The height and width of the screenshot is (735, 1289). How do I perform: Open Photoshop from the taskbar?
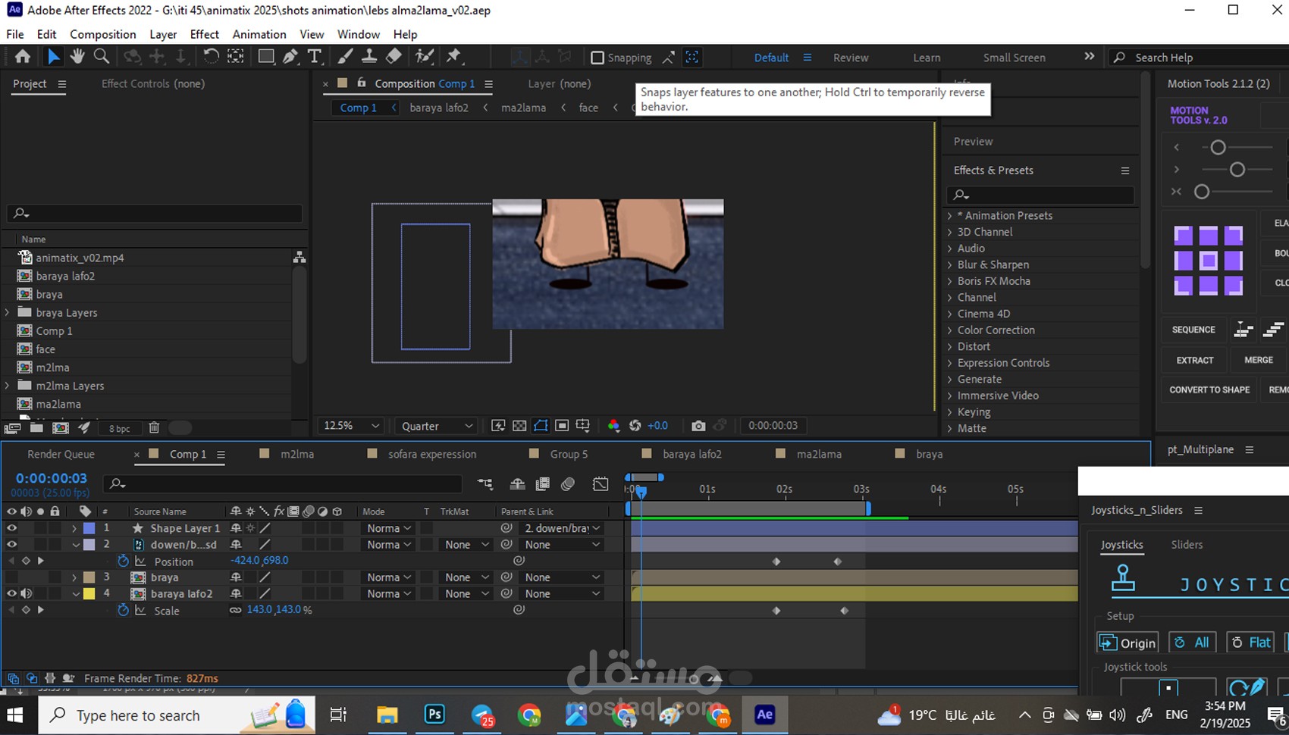[434, 715]
